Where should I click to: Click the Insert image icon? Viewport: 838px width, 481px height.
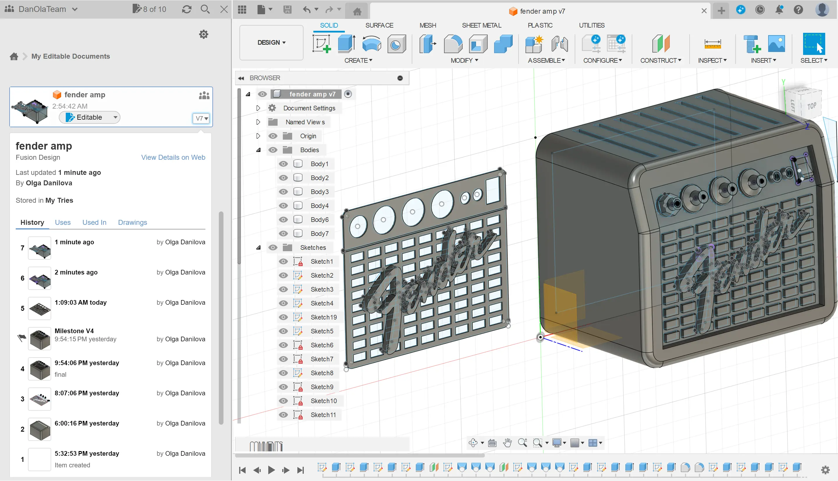pos(776,44)
